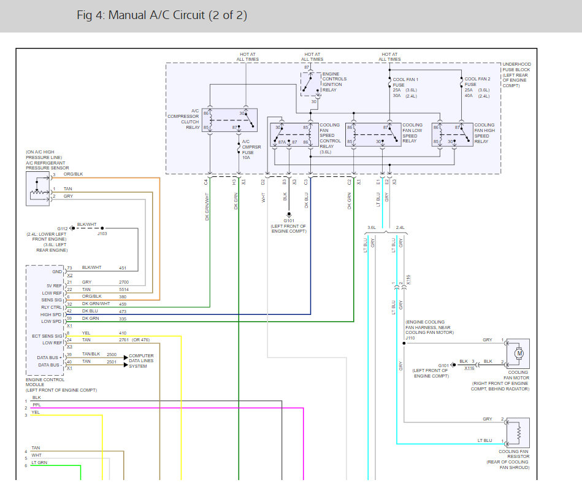This screenshot has height=504, width=582.
Task: Click the "DK GRN" 335 wire label at ECM
Action: (90, 318)
